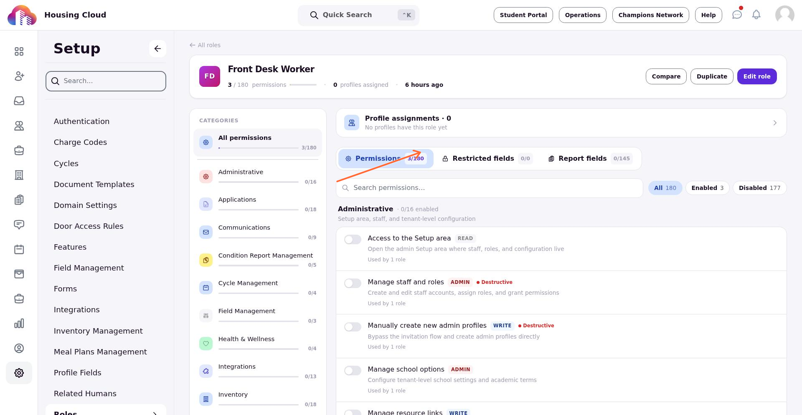Click the Compare button

point(666,76)
